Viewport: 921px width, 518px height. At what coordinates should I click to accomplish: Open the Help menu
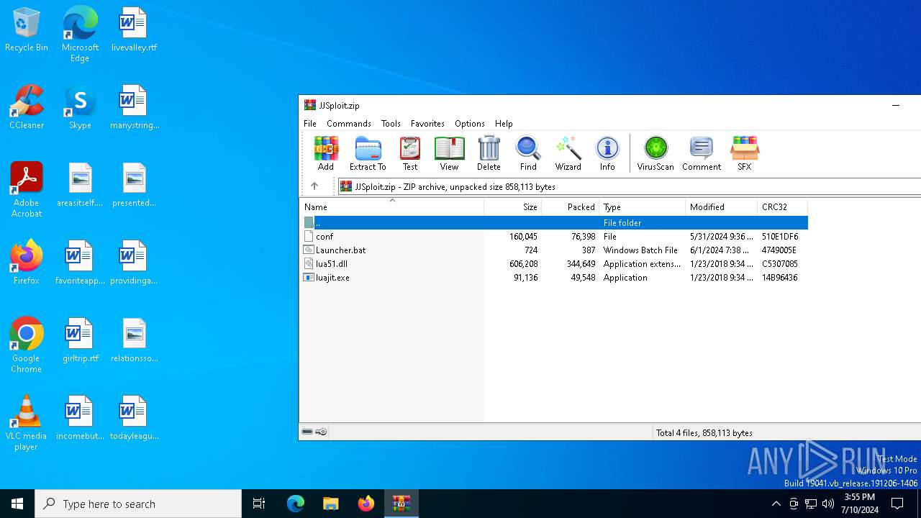504,124
